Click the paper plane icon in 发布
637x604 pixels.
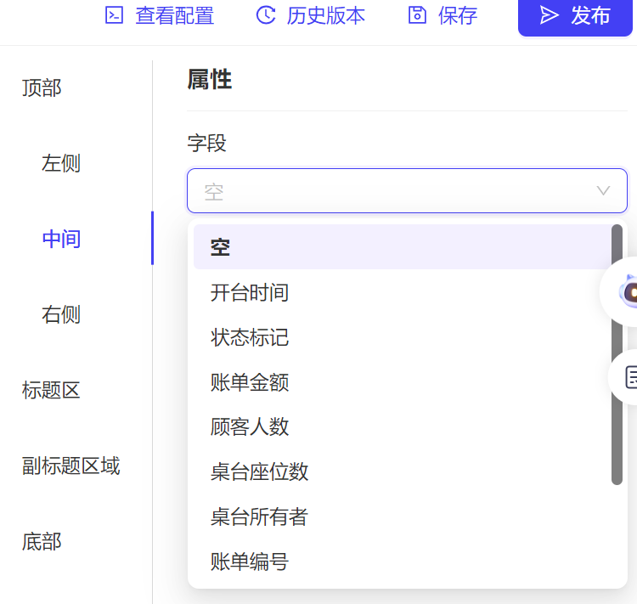[550, 15]
